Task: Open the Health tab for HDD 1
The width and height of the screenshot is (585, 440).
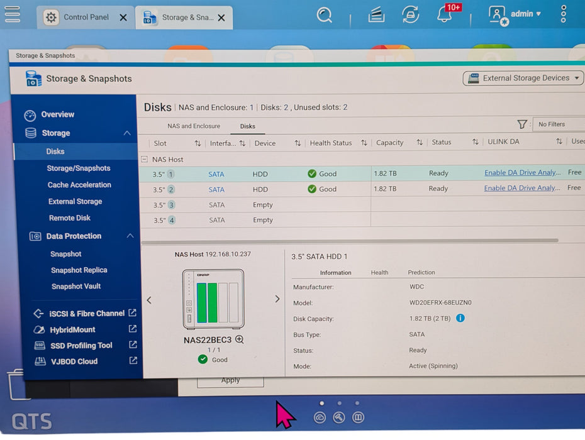Action: pyautogui.click(x=379, y=273)
